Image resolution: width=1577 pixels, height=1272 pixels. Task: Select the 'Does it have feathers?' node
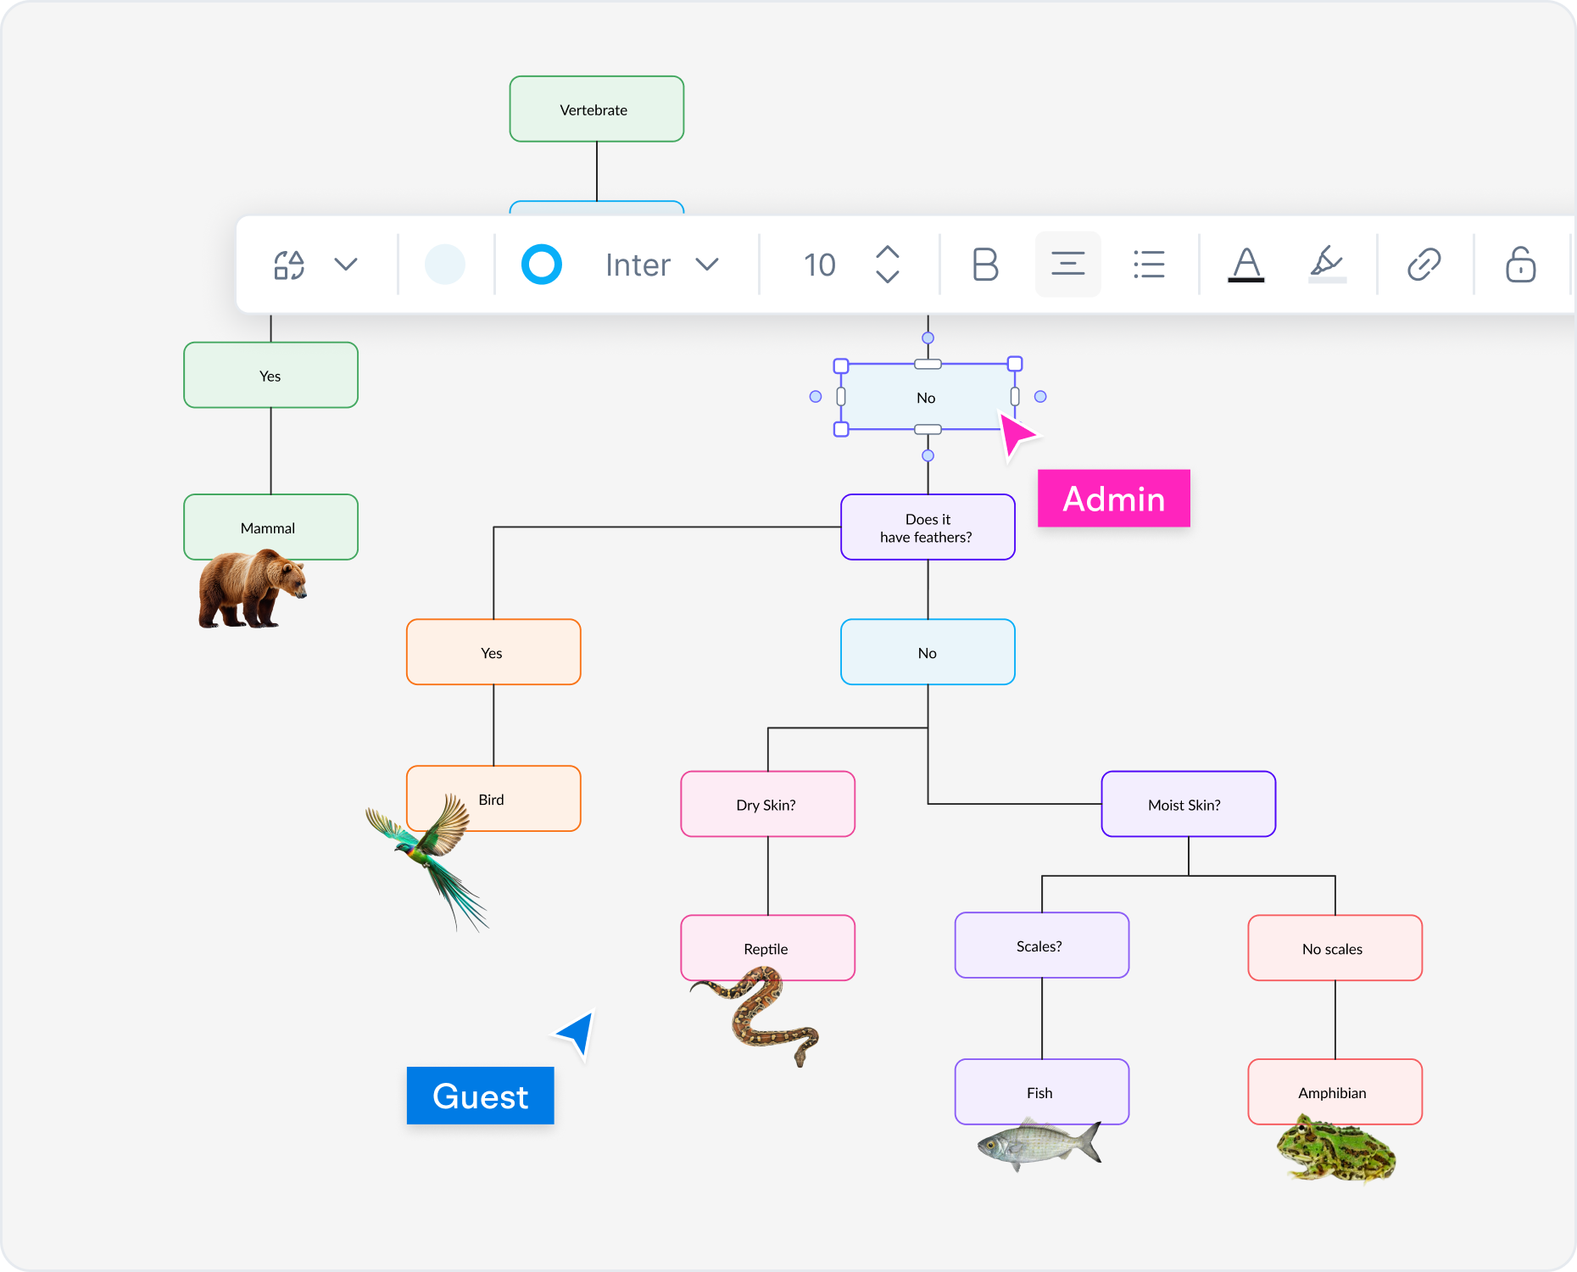click(x=928, y=527)
